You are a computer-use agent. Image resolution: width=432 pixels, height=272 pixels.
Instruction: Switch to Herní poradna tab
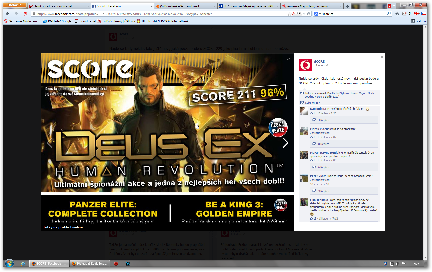pos(58,6)
